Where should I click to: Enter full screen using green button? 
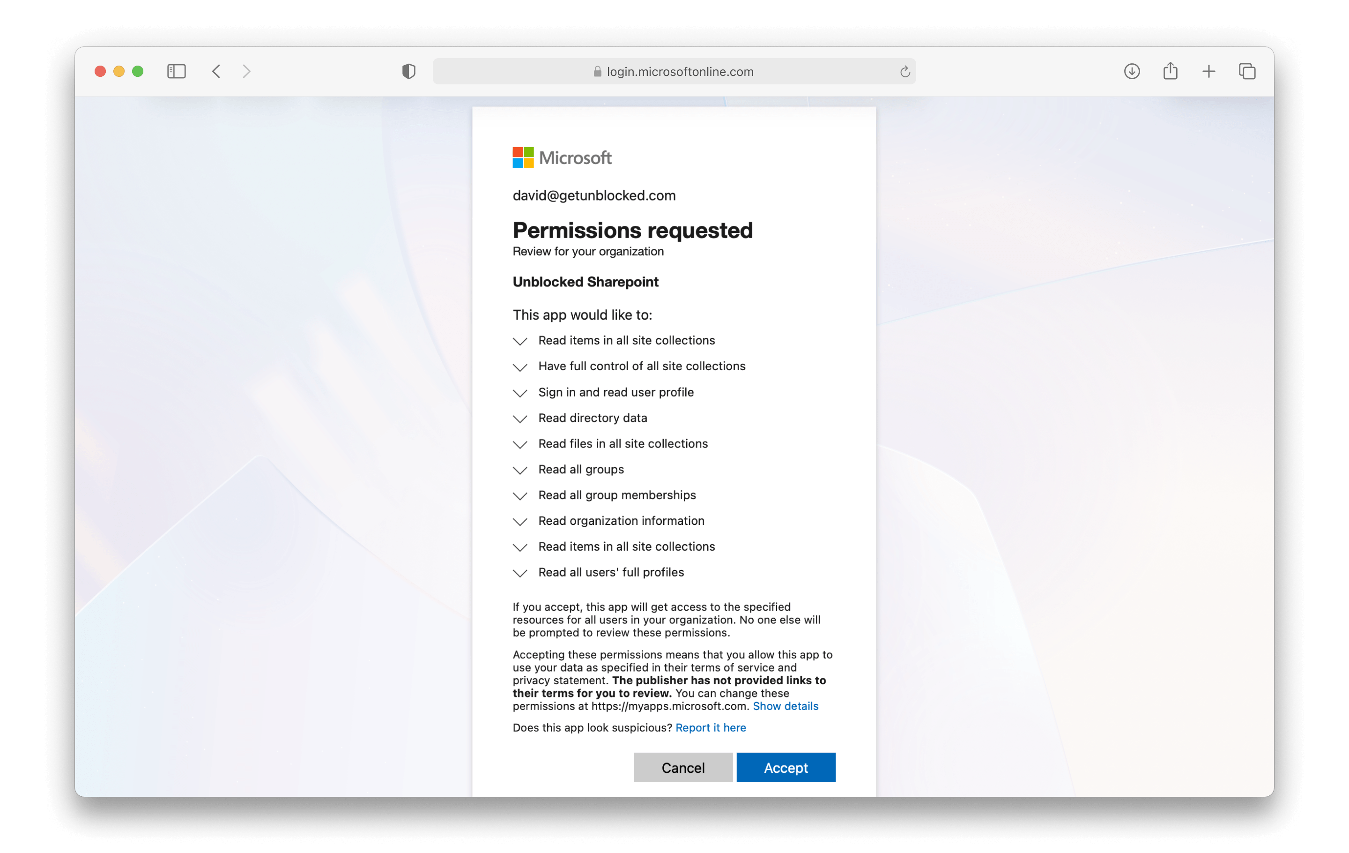138,71
